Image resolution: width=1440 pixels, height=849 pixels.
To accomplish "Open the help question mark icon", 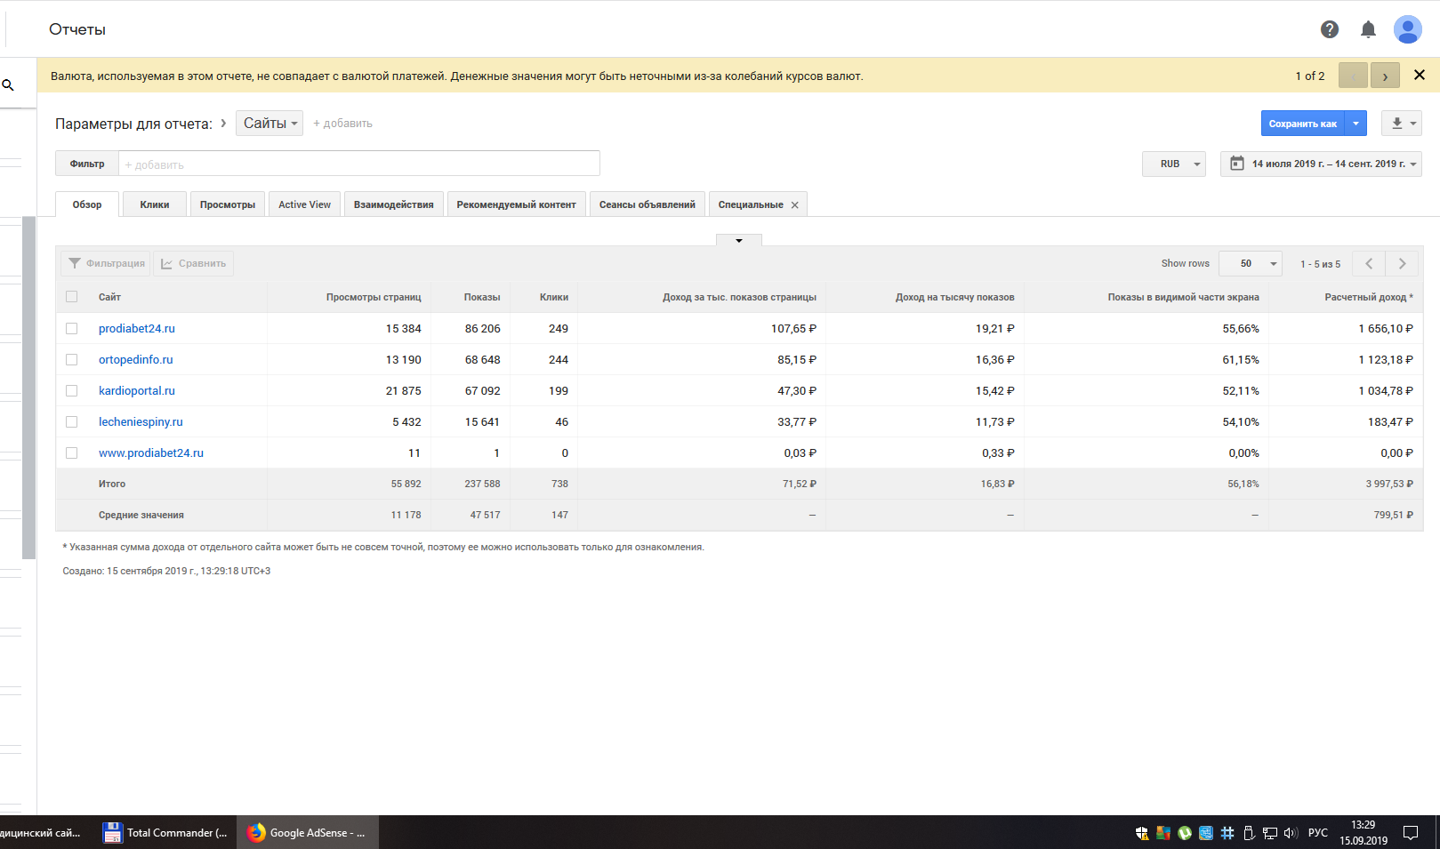I will 1329,29.
